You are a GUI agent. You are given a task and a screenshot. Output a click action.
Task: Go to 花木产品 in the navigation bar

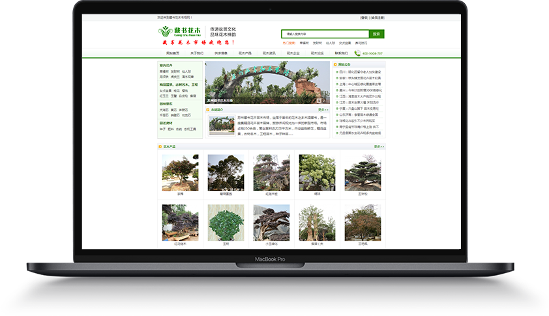[x=245, y=53]
